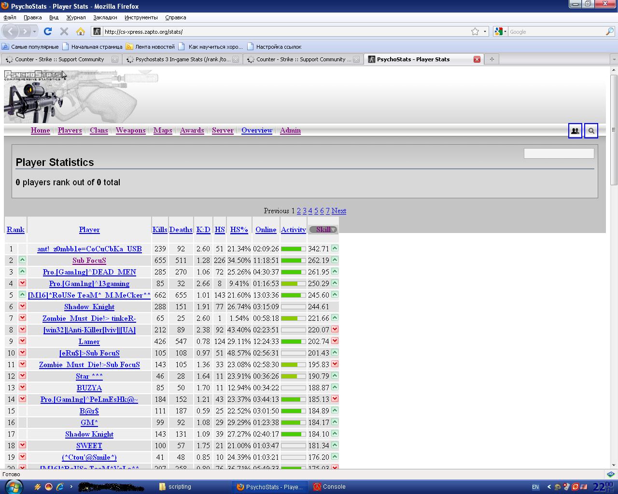Close the first Counter-Strike Support Community tab

114,59
